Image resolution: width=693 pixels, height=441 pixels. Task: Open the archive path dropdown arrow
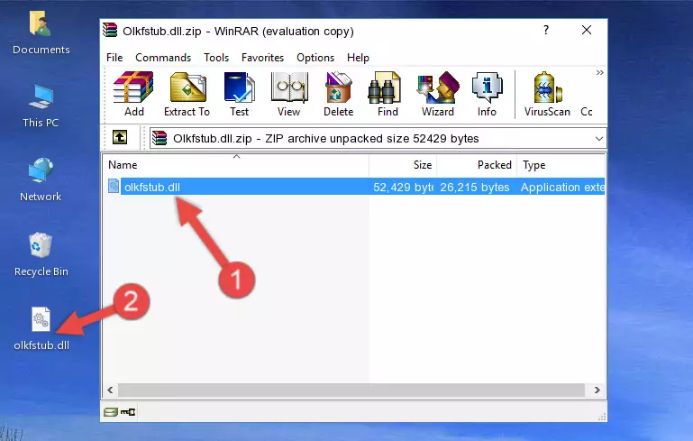point(599,139)
